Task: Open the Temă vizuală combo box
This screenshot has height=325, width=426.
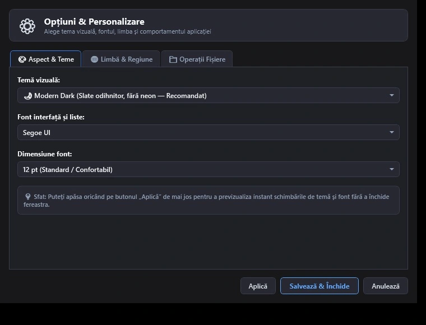Action: [209, 95]
